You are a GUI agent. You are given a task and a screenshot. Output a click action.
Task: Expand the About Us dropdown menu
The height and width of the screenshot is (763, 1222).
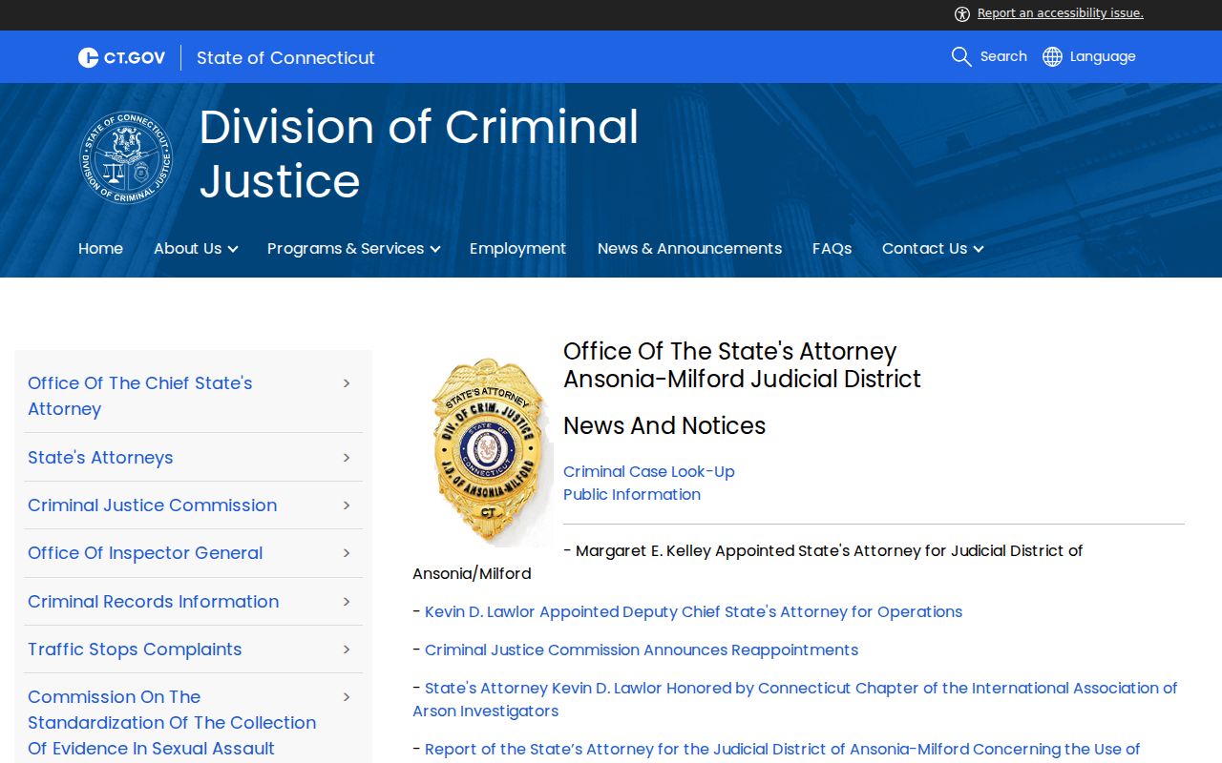click(x=196, y=248)
